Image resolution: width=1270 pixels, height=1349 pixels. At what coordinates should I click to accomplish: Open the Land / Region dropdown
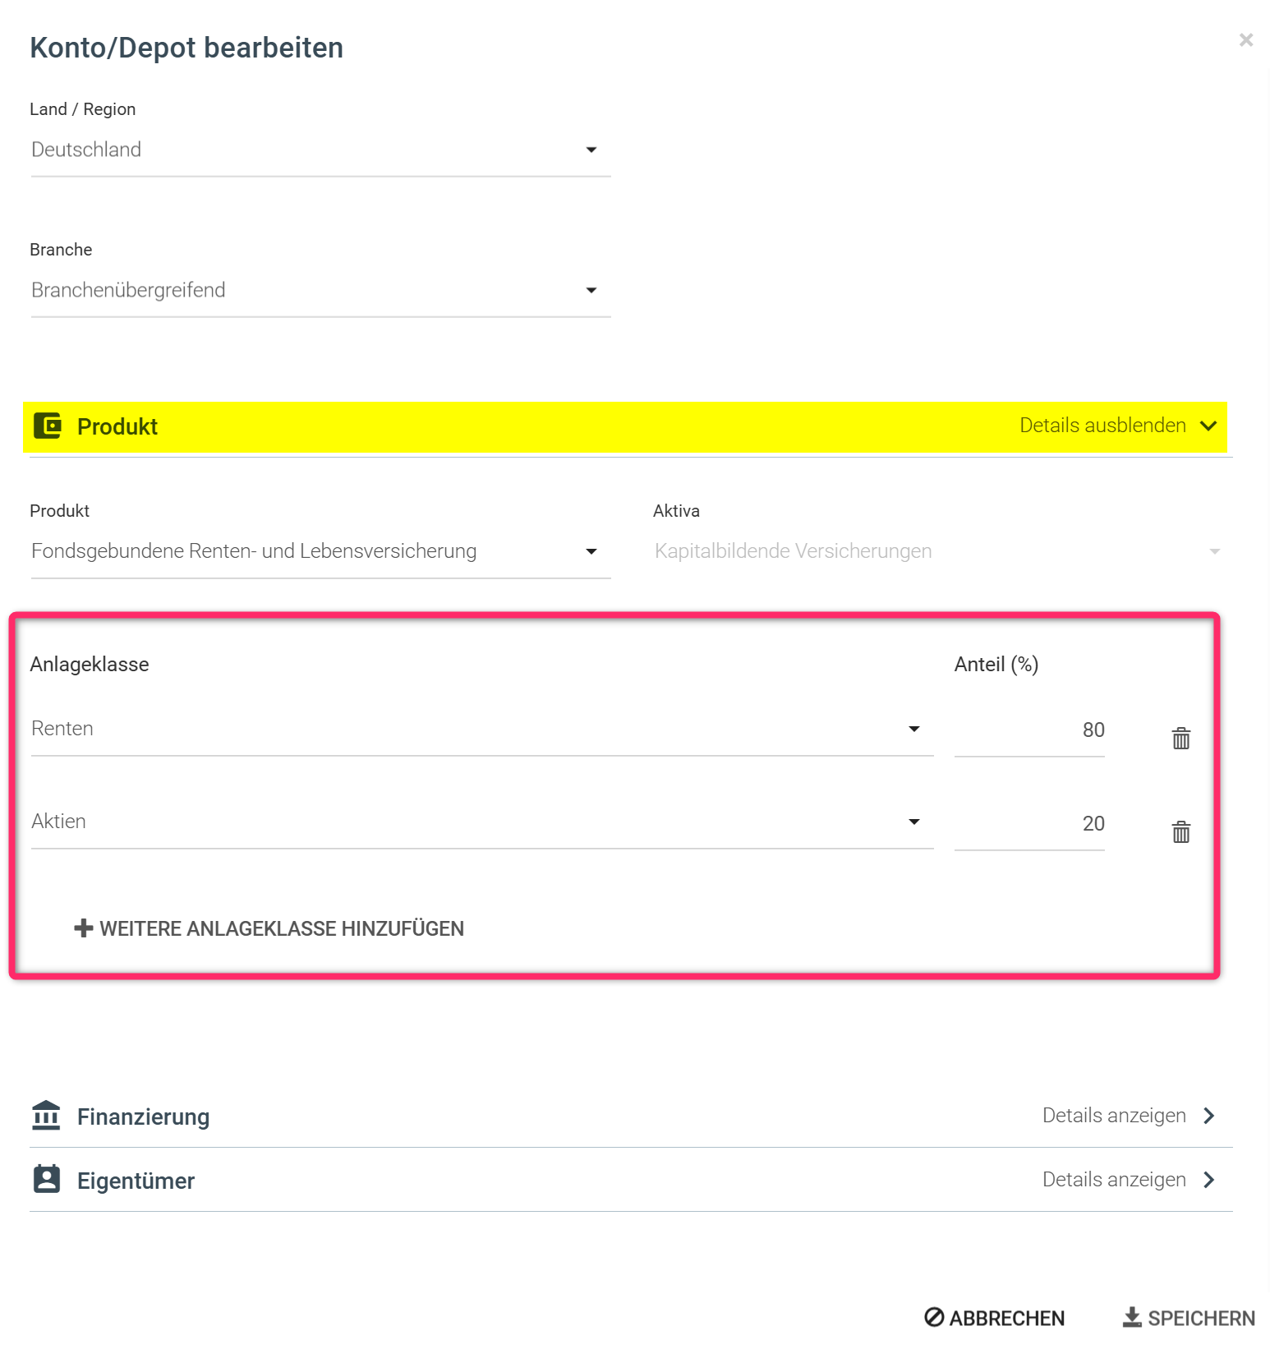point(320,150)
